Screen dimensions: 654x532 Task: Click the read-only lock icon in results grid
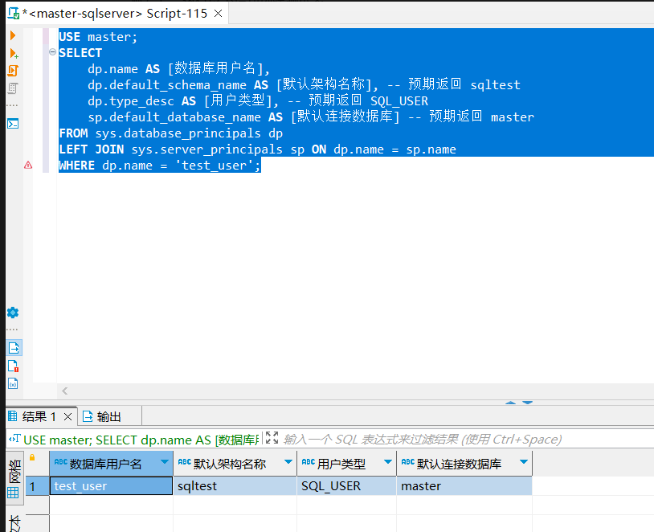pyautogui.click(x=32, y=458)
